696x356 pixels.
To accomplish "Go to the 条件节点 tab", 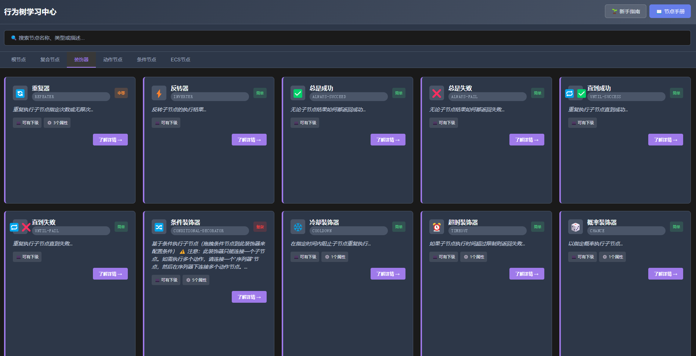I will click(147, 60).
